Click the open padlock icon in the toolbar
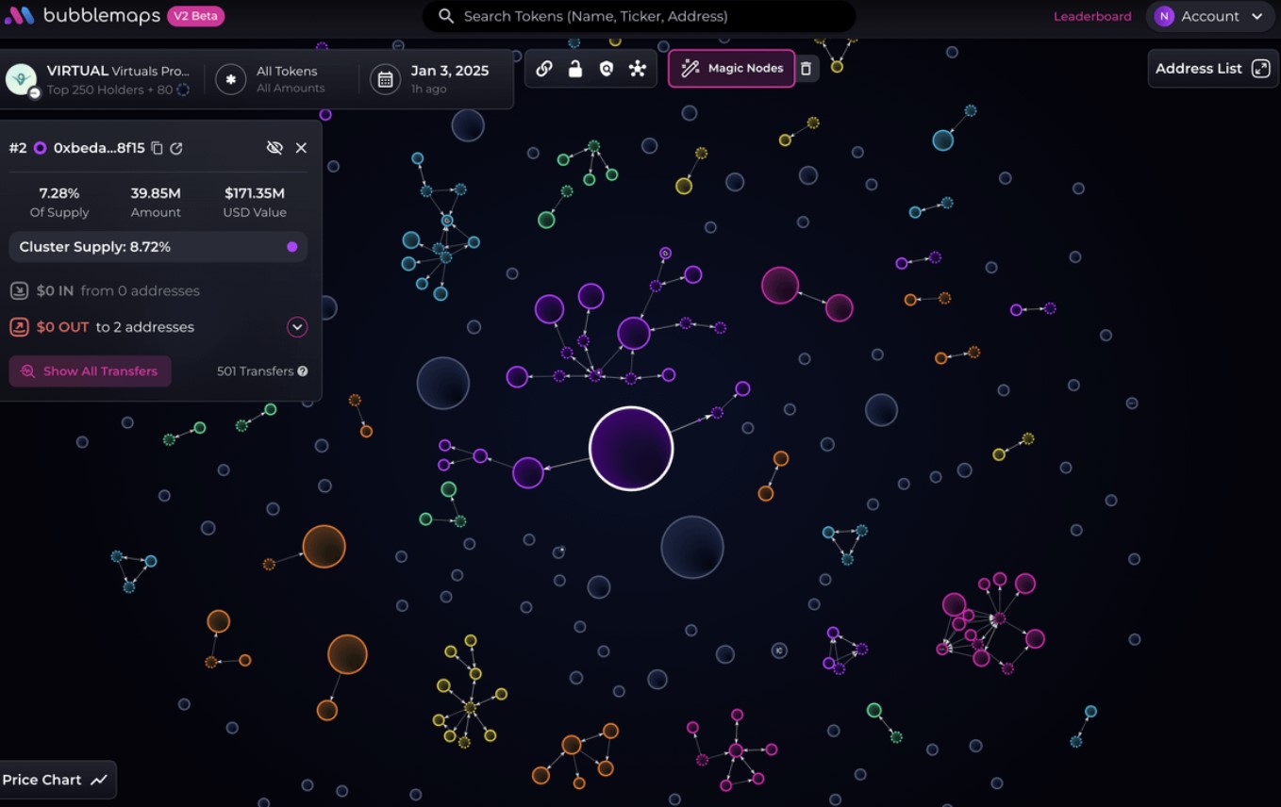Screen dimensions: 1281x807 574,69
